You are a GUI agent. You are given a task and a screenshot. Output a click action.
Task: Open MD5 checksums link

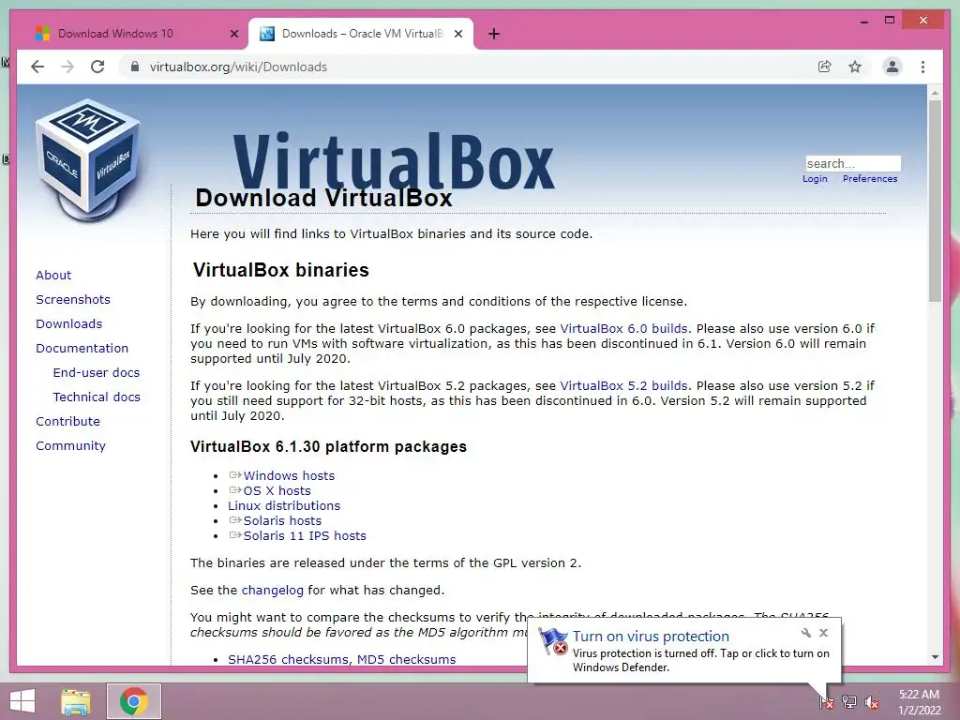[x=407, y=659]
